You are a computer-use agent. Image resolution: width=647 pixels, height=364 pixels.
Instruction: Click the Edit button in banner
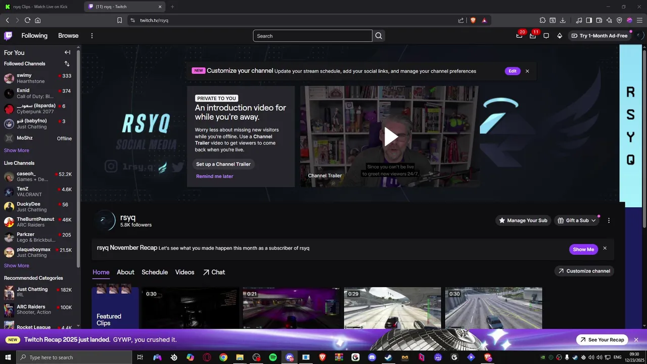[513, 71]
